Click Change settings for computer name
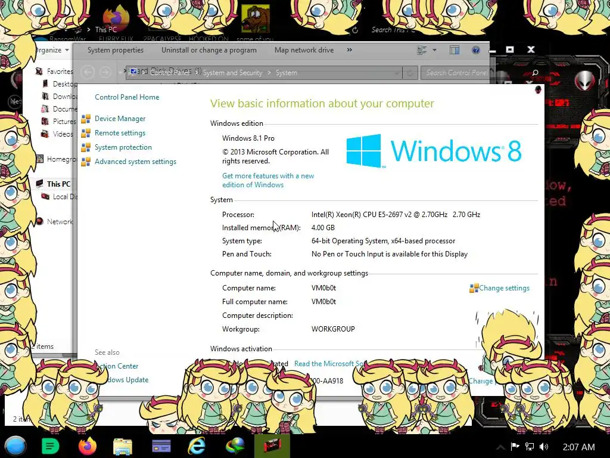The height and width of the screenshot is (458, 610). [x=504, y=288]
